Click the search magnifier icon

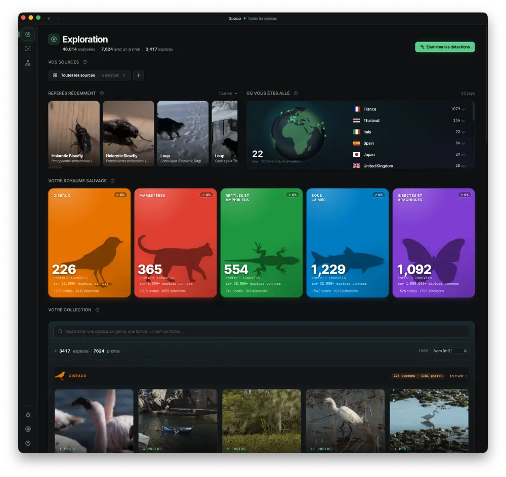click(60, 331)
